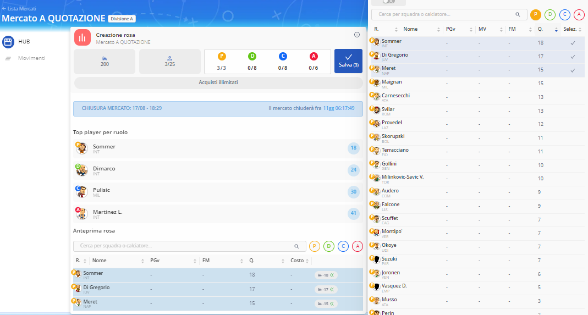Click Gollini's avatar icon
This screenshot has width=588, height=315.
(376, 165)
